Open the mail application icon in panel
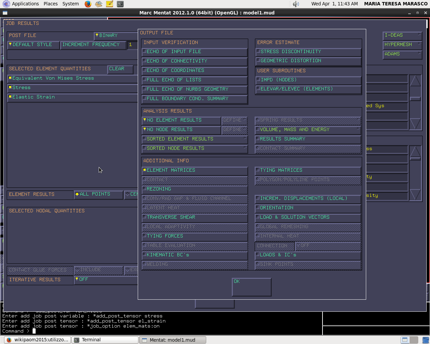This screenshot has height=344, width=430. [x=98, y=4]
